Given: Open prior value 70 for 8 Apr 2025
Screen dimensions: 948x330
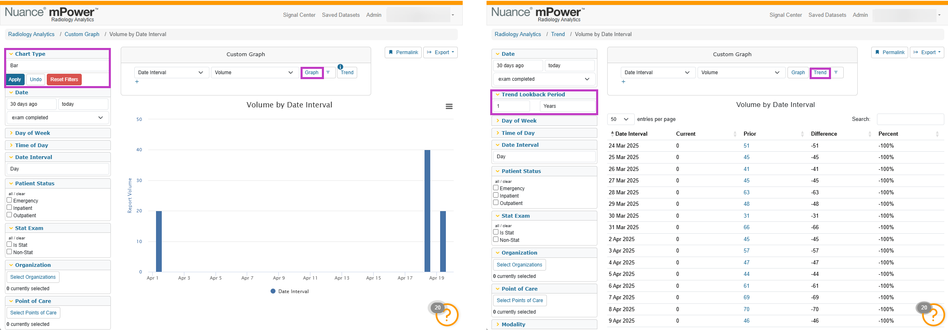Looking at the screenshot, I should click(746, 309).
